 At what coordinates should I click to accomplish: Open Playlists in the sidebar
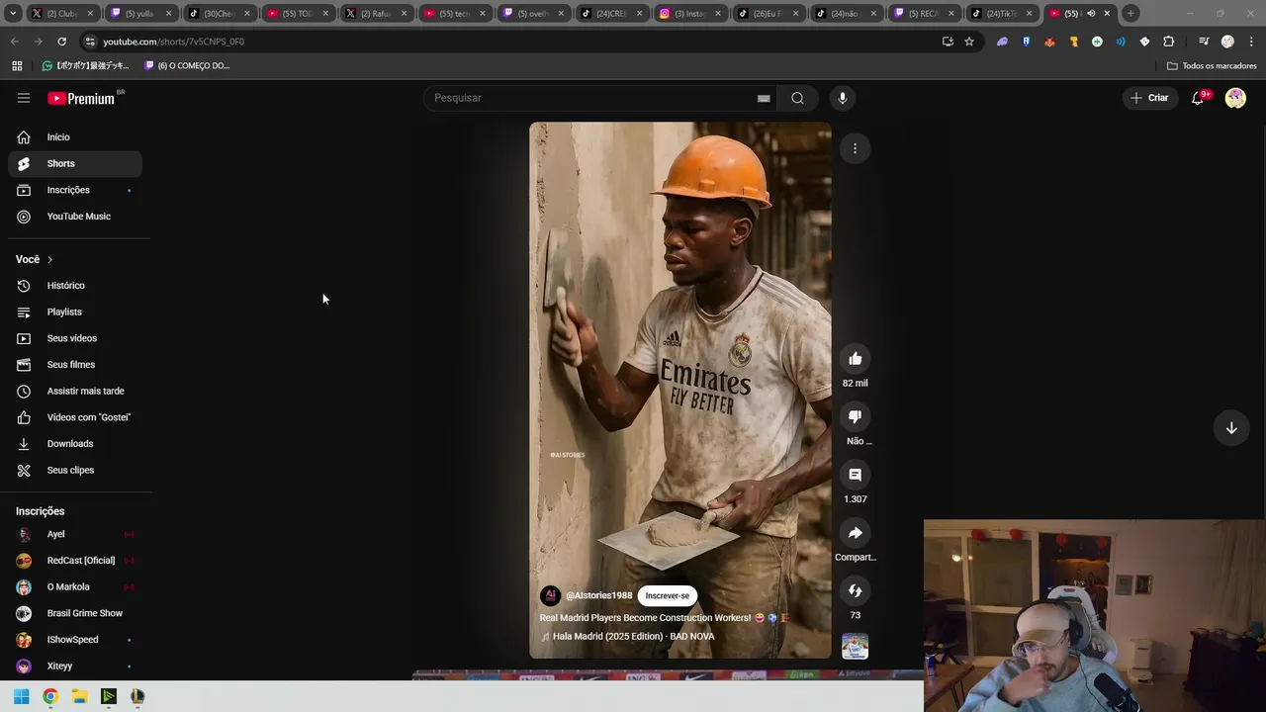[75, 311]
